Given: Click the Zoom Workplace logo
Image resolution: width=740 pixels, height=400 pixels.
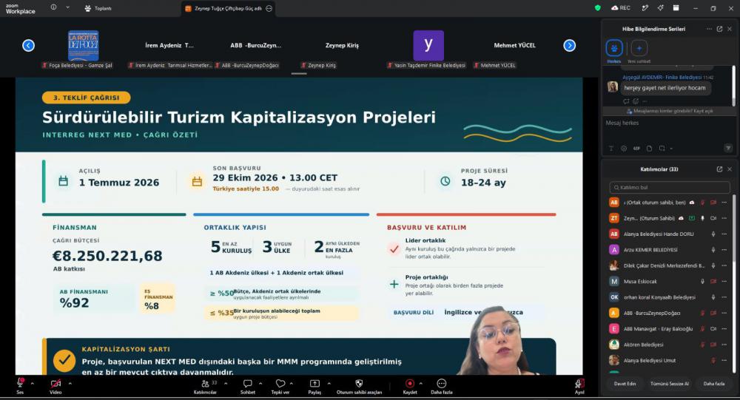Looking at the screenshot, I should click(20, 8).
